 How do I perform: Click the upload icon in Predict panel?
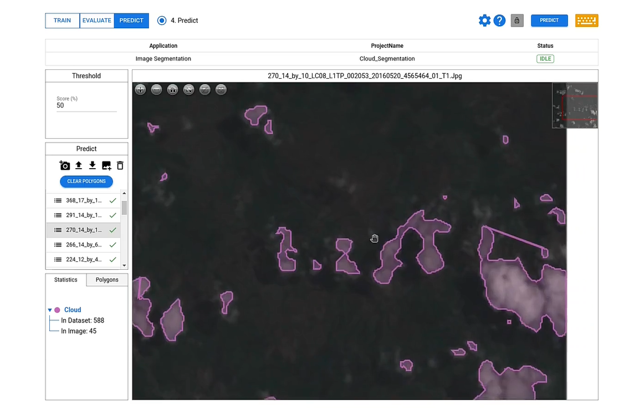[x=79, y=165]
